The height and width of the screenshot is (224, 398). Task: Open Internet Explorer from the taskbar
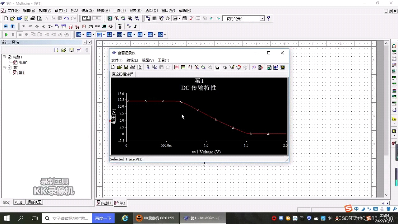pyautogui.click(x=125, y=218)
